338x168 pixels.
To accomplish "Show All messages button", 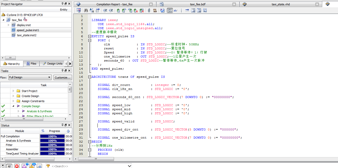I will 9,166.
